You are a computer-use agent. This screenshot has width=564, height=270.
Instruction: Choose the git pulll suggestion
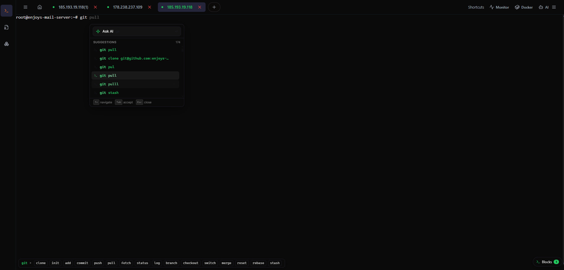point(135,84)
